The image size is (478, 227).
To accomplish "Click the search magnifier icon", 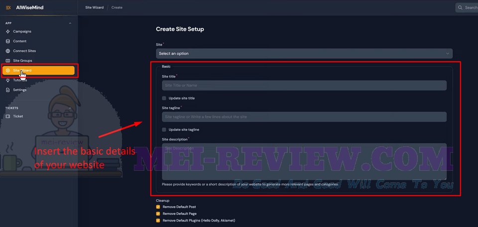I will click(460, 7).
